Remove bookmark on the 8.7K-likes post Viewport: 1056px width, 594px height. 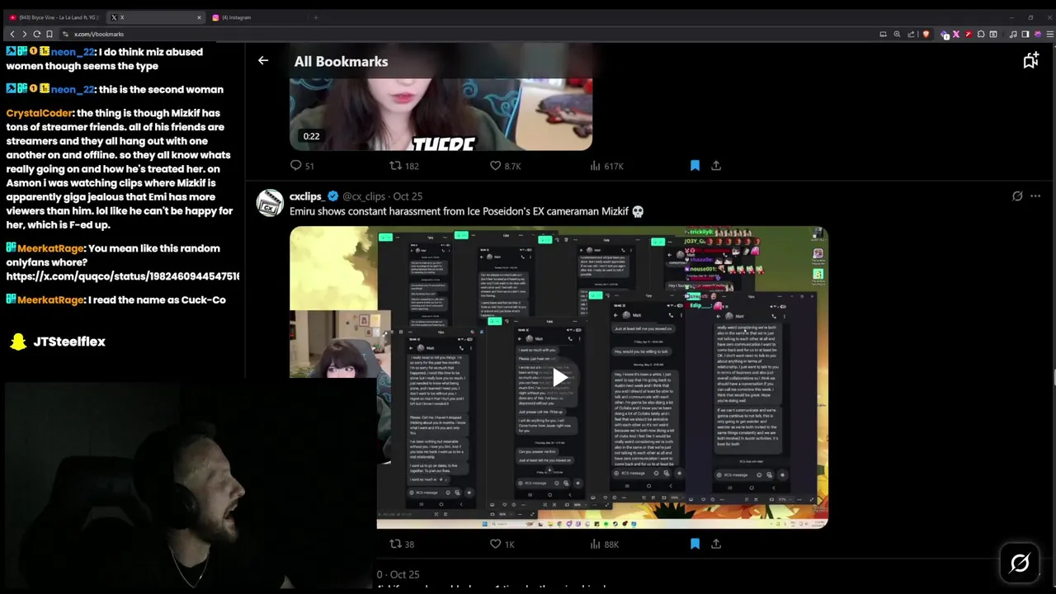695,166
